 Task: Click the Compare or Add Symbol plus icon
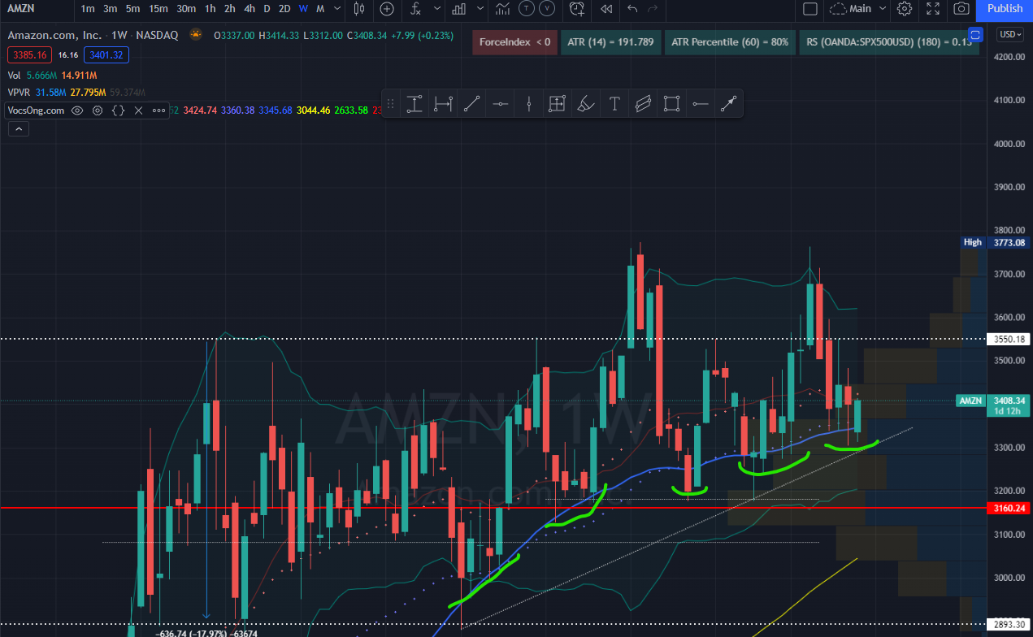(387, 9)
